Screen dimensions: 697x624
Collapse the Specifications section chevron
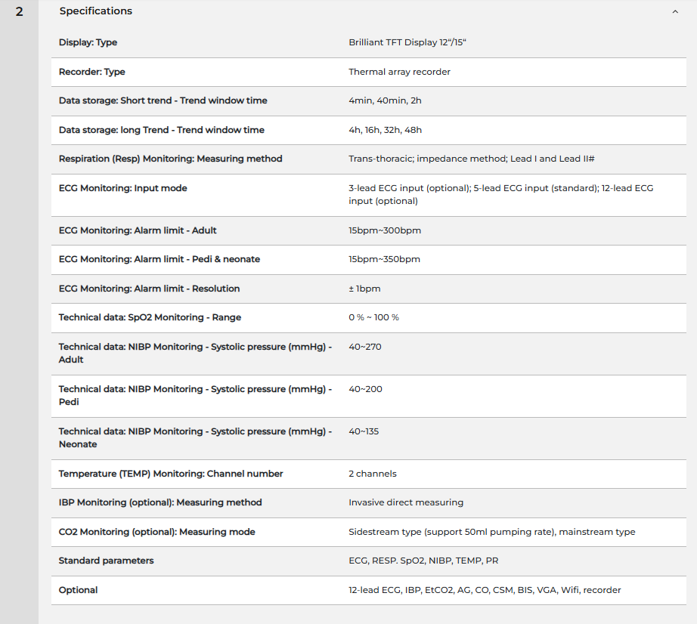[674, 11]
